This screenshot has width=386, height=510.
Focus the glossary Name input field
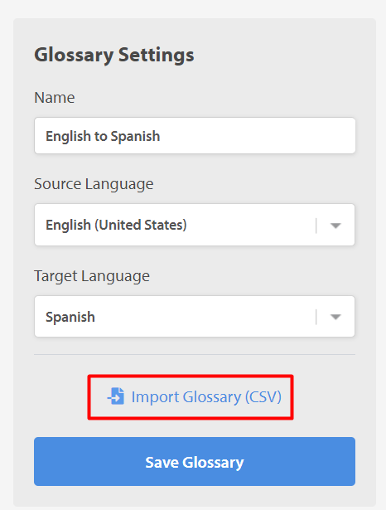click(x=195, y=136)
